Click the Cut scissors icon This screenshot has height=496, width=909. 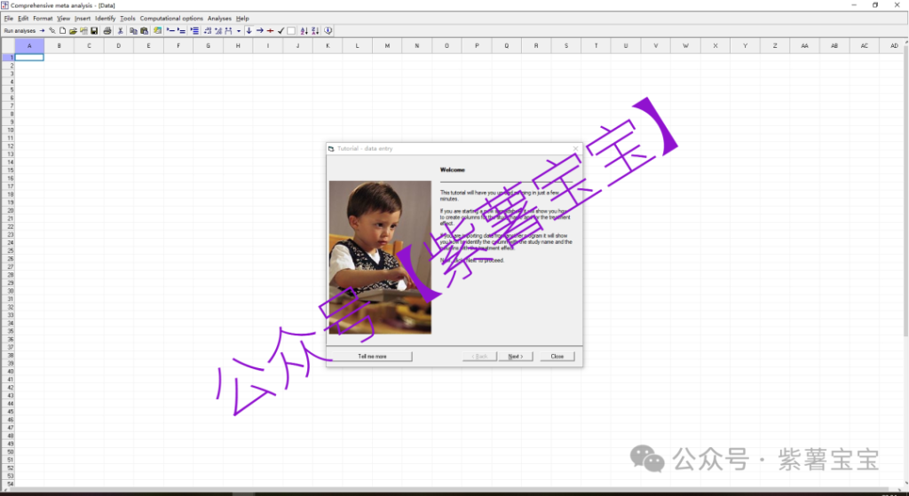[121, 31]
